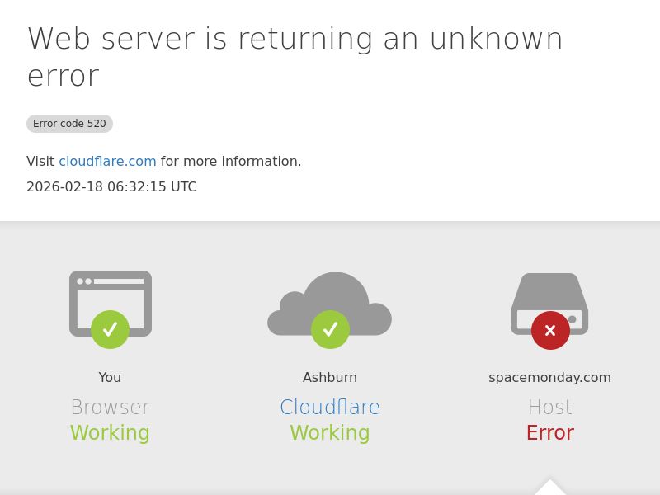This screenshot has height=495, width=660.
Task: Click the blue Cloudflare status link
Action: point(330,408)
